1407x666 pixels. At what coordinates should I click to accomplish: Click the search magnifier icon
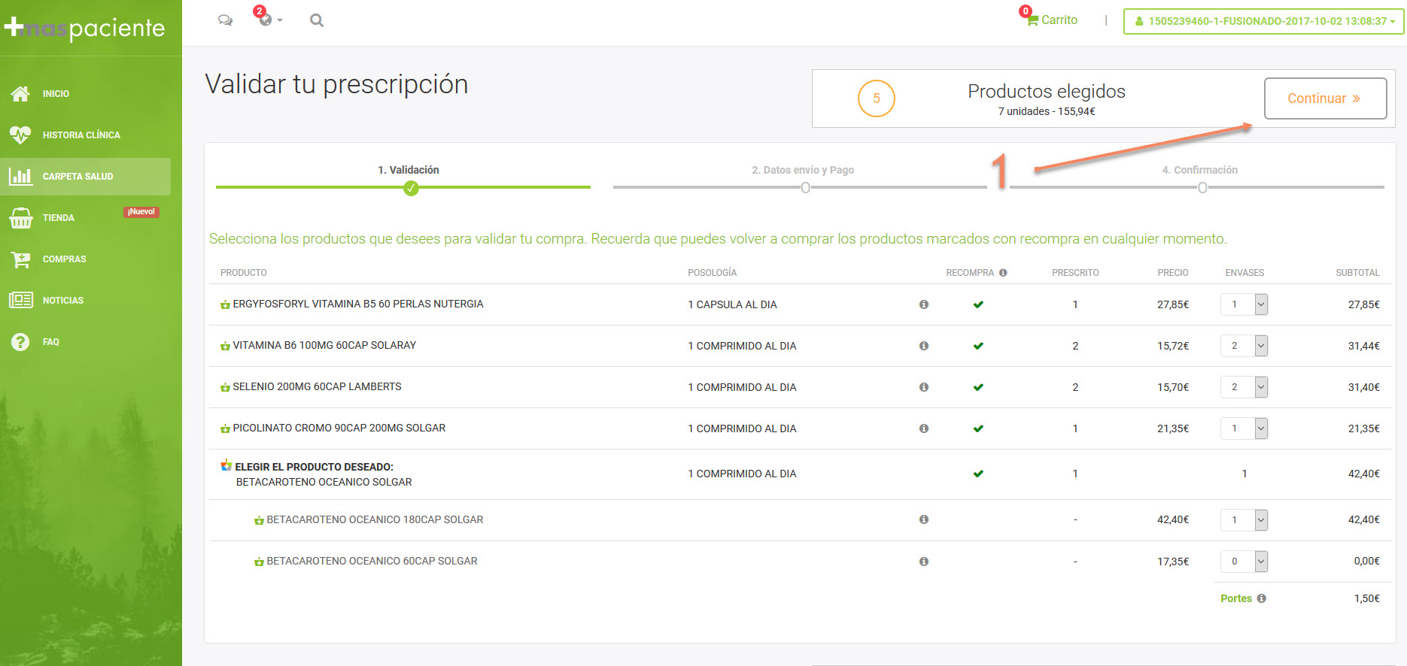click(x=317, y=20)
